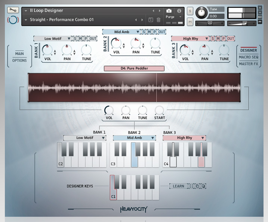Solo Bank 2 Mid Amb

(144, 32)
